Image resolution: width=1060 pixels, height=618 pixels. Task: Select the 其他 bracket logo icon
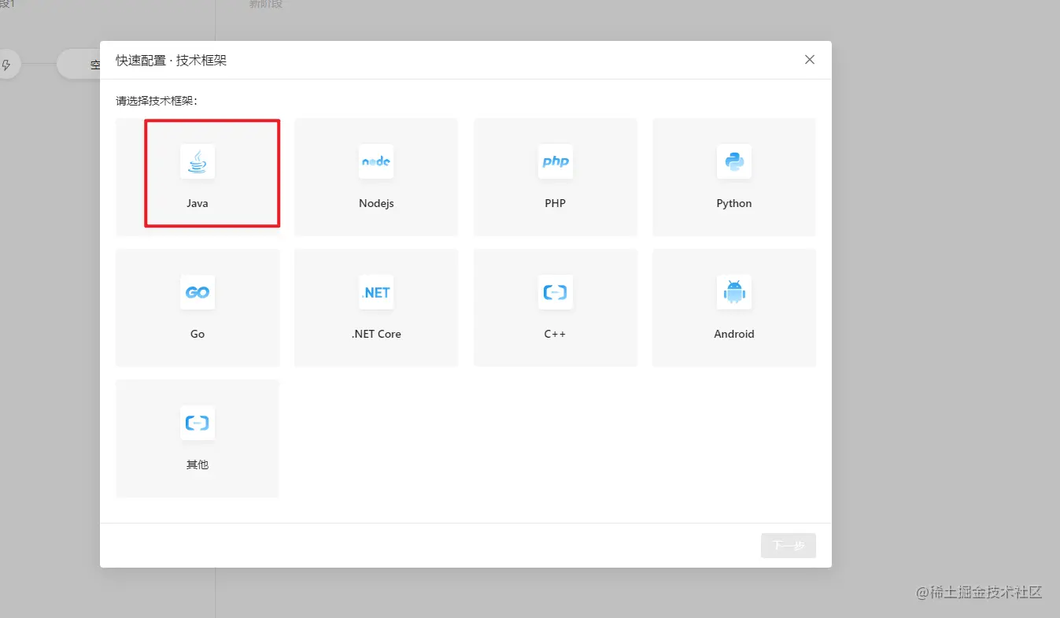click(x=198, y=423)
